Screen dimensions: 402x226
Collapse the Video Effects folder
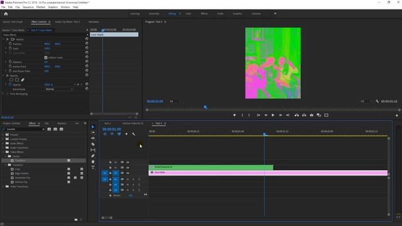(3, 152)
